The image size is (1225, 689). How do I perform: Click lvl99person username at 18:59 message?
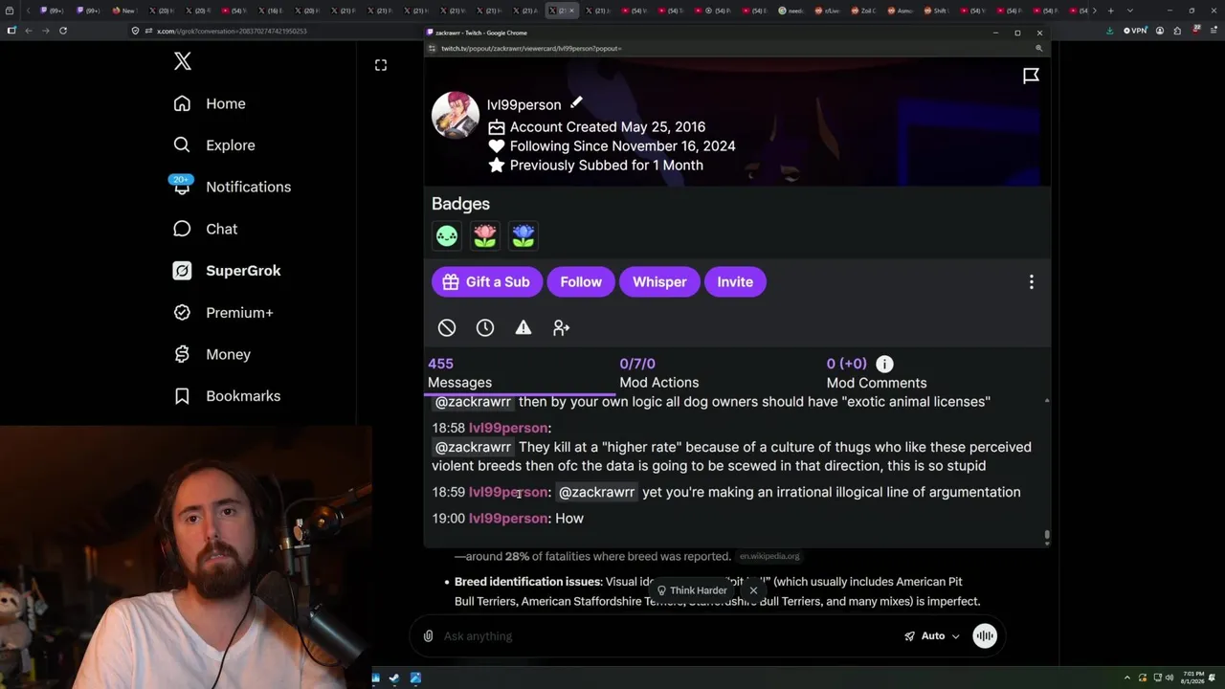coord(508,492)
